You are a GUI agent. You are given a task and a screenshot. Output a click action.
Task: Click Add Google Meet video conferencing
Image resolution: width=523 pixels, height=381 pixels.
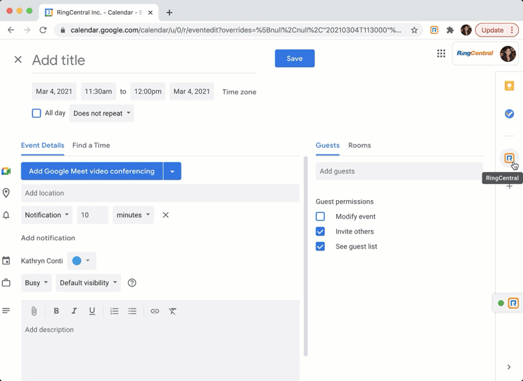click(x=92, y=171)
